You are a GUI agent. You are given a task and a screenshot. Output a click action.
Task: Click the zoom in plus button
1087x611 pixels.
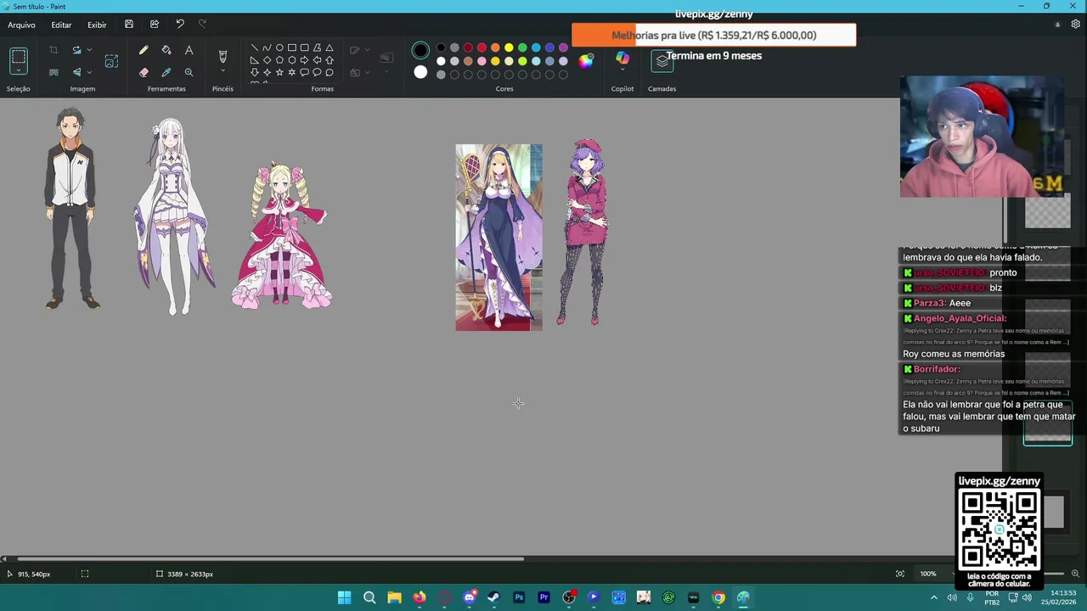1075,574
